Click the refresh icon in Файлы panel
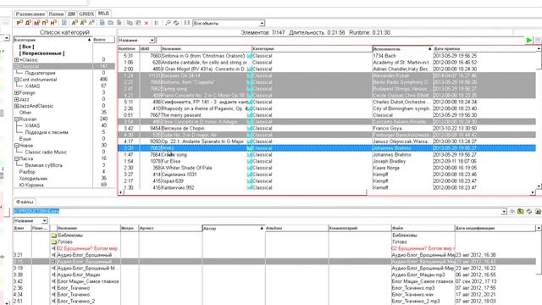 click(529, 211)
